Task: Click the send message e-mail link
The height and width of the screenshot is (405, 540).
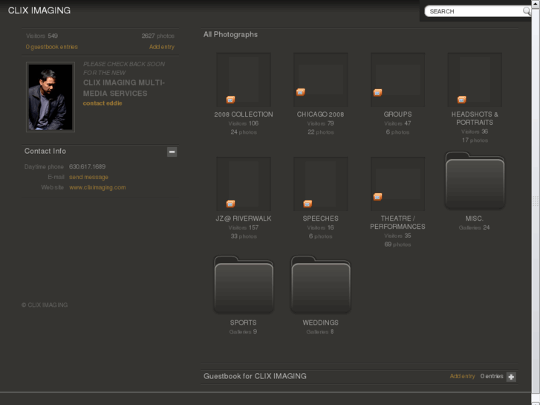Action: (x=88, y=177)
